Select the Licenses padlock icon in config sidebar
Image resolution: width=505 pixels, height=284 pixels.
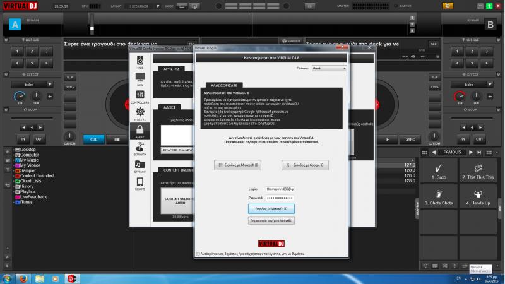[x=140, y=130]
